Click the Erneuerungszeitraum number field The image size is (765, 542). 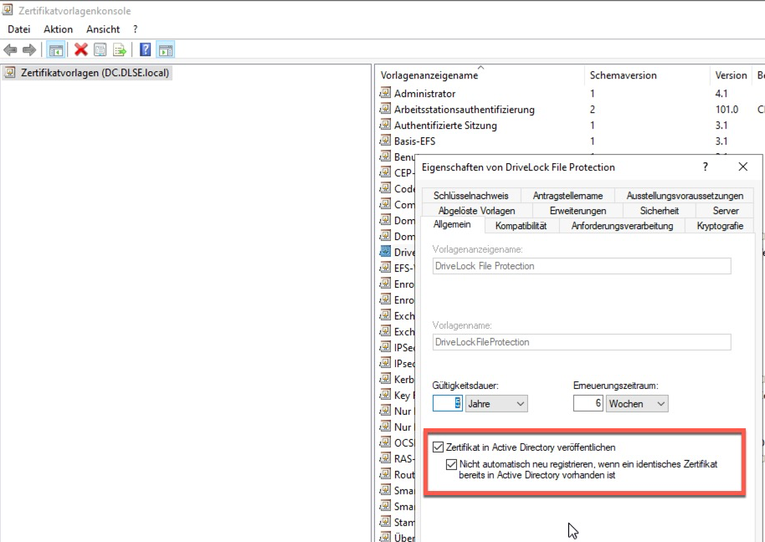coord(588,404)
